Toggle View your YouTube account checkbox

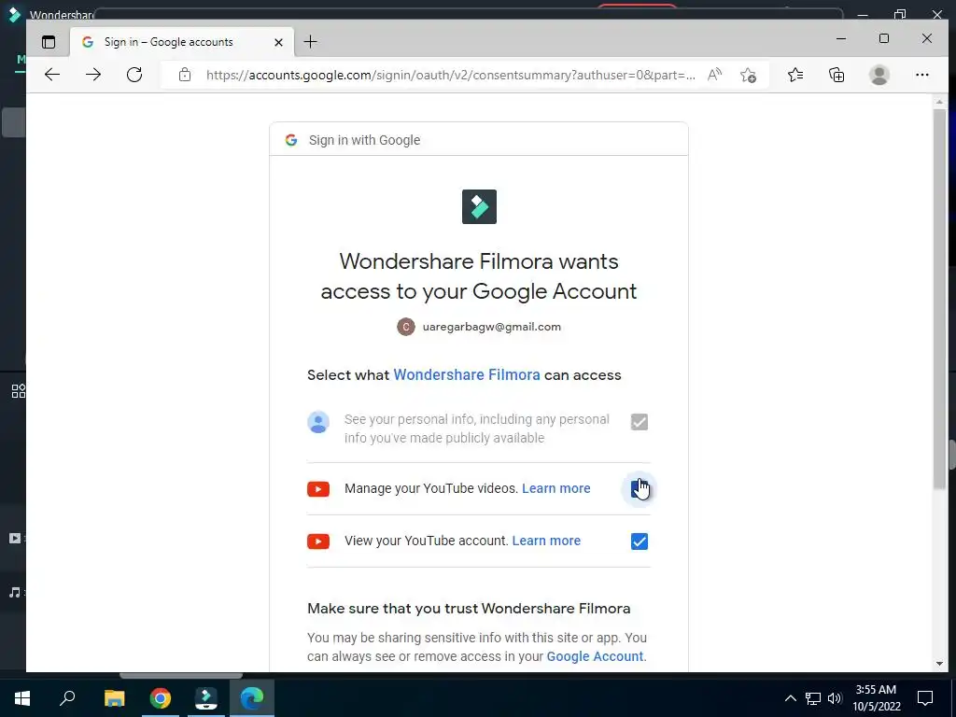coord(639,541)
